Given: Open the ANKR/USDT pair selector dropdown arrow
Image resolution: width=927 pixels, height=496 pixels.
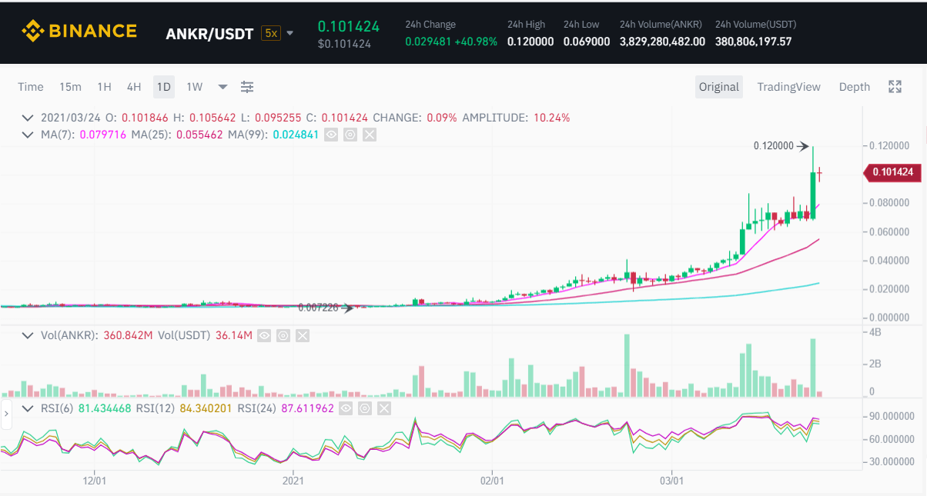Looking at the screenshot, I should point(289,33).
